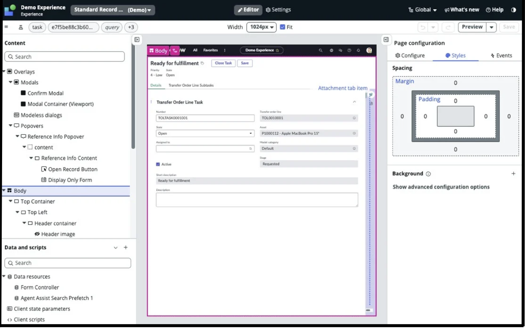
Task: Click the user avatar in the preview header
Action: coord(369,50)
